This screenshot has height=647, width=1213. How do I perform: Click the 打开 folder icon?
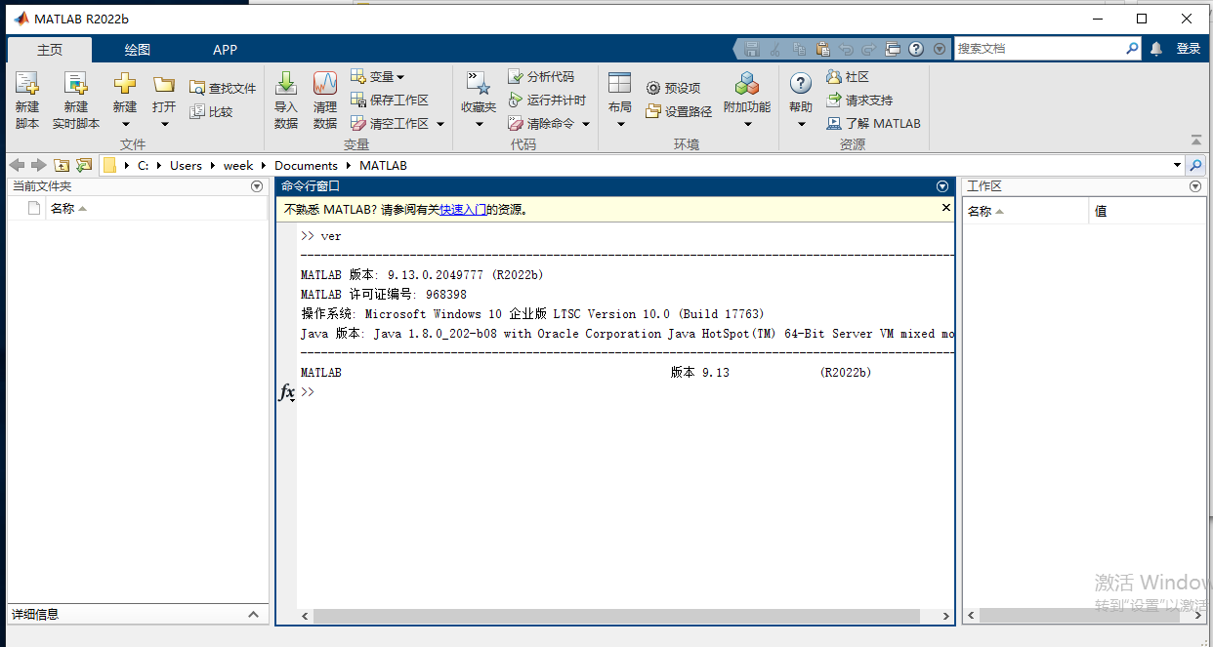tap(164, 84)
